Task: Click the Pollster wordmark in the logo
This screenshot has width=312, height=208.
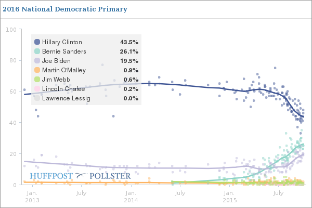Action: pos(110,176)
